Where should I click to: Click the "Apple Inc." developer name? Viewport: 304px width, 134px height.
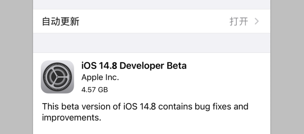click(100, 78)
